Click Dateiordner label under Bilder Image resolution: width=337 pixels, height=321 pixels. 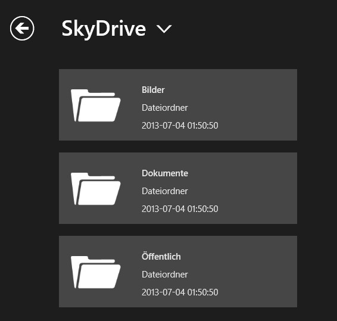coord(165,108)
